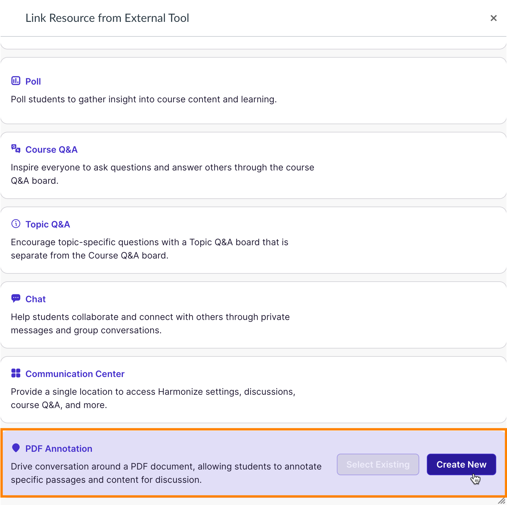The height and width of the screenshot is (505, 507).
Task: Click the Communication Center grid icon
Action: [x=16, y=373]
